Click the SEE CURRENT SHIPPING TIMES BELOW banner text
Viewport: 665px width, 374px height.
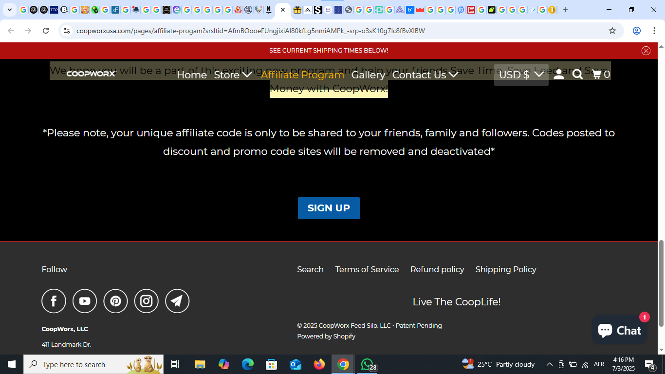coord(329,51)
